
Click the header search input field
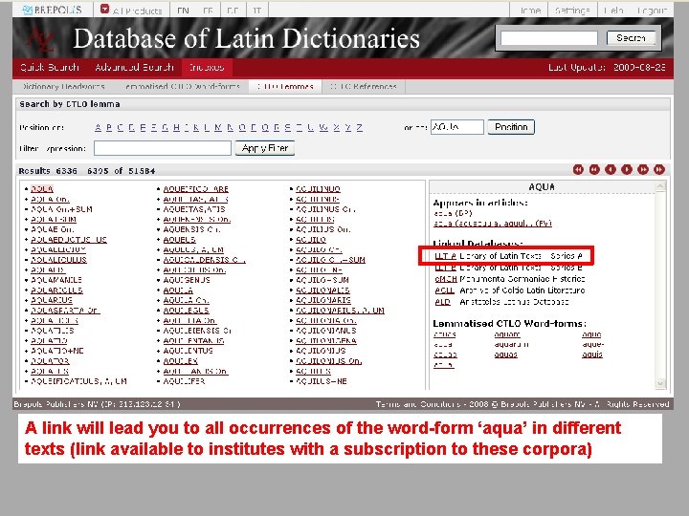[x=549, y=38]
